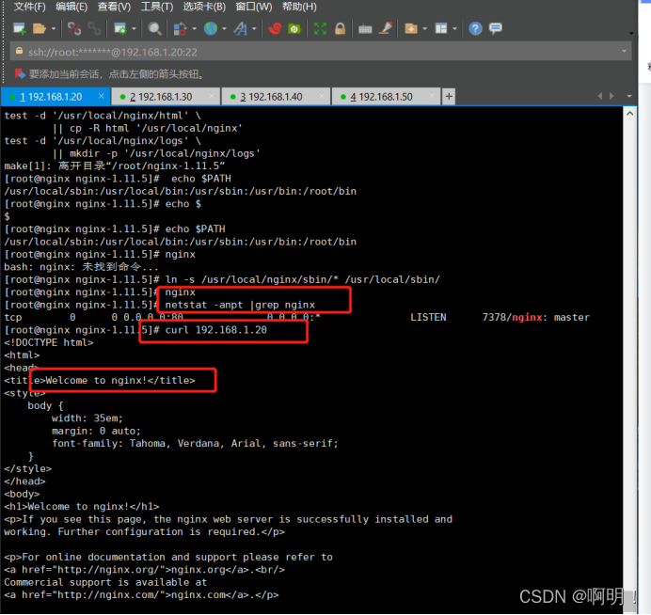Click the lock icon in address bar
The image size is (651, 615).
point(19,52)
